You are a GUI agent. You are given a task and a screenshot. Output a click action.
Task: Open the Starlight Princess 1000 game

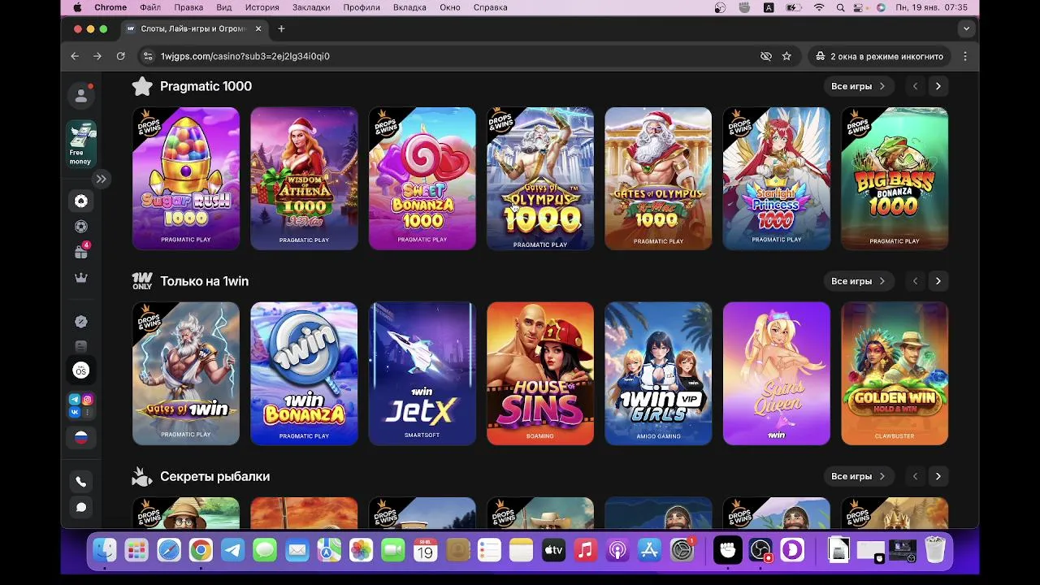point(777,179)
